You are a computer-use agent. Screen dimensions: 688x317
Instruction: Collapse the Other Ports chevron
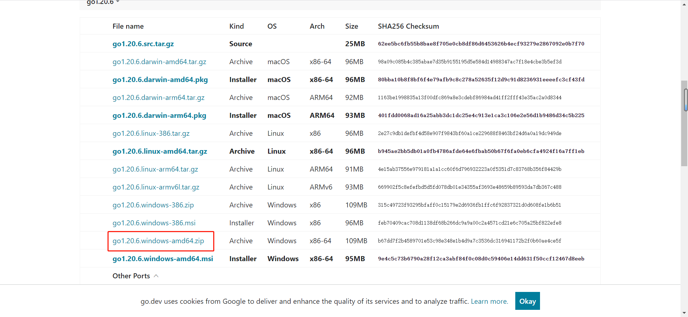tap(156, 276)
